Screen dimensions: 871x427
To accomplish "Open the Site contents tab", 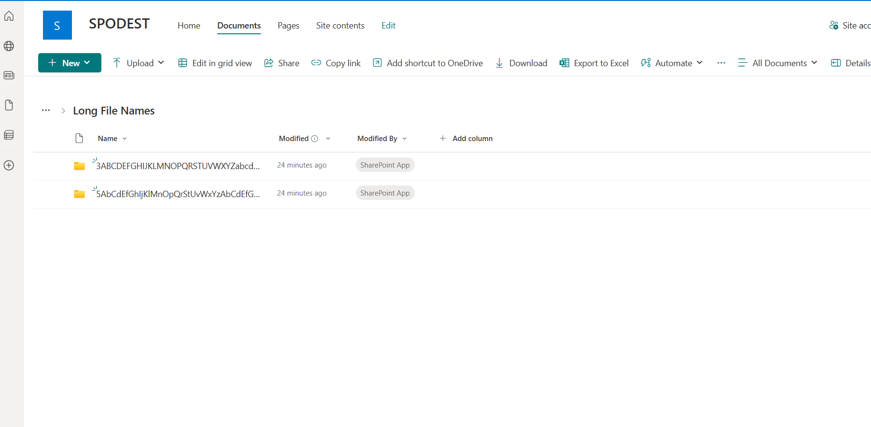I will tap(340, 26).
